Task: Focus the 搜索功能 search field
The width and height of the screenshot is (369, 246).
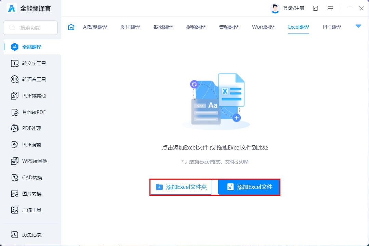Action: pos(30,28)
